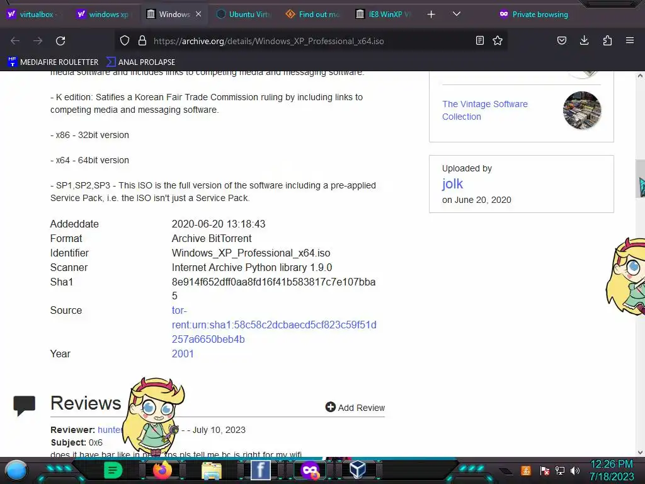
Task: Go back to the previous page
Action: tap(15, 41)
